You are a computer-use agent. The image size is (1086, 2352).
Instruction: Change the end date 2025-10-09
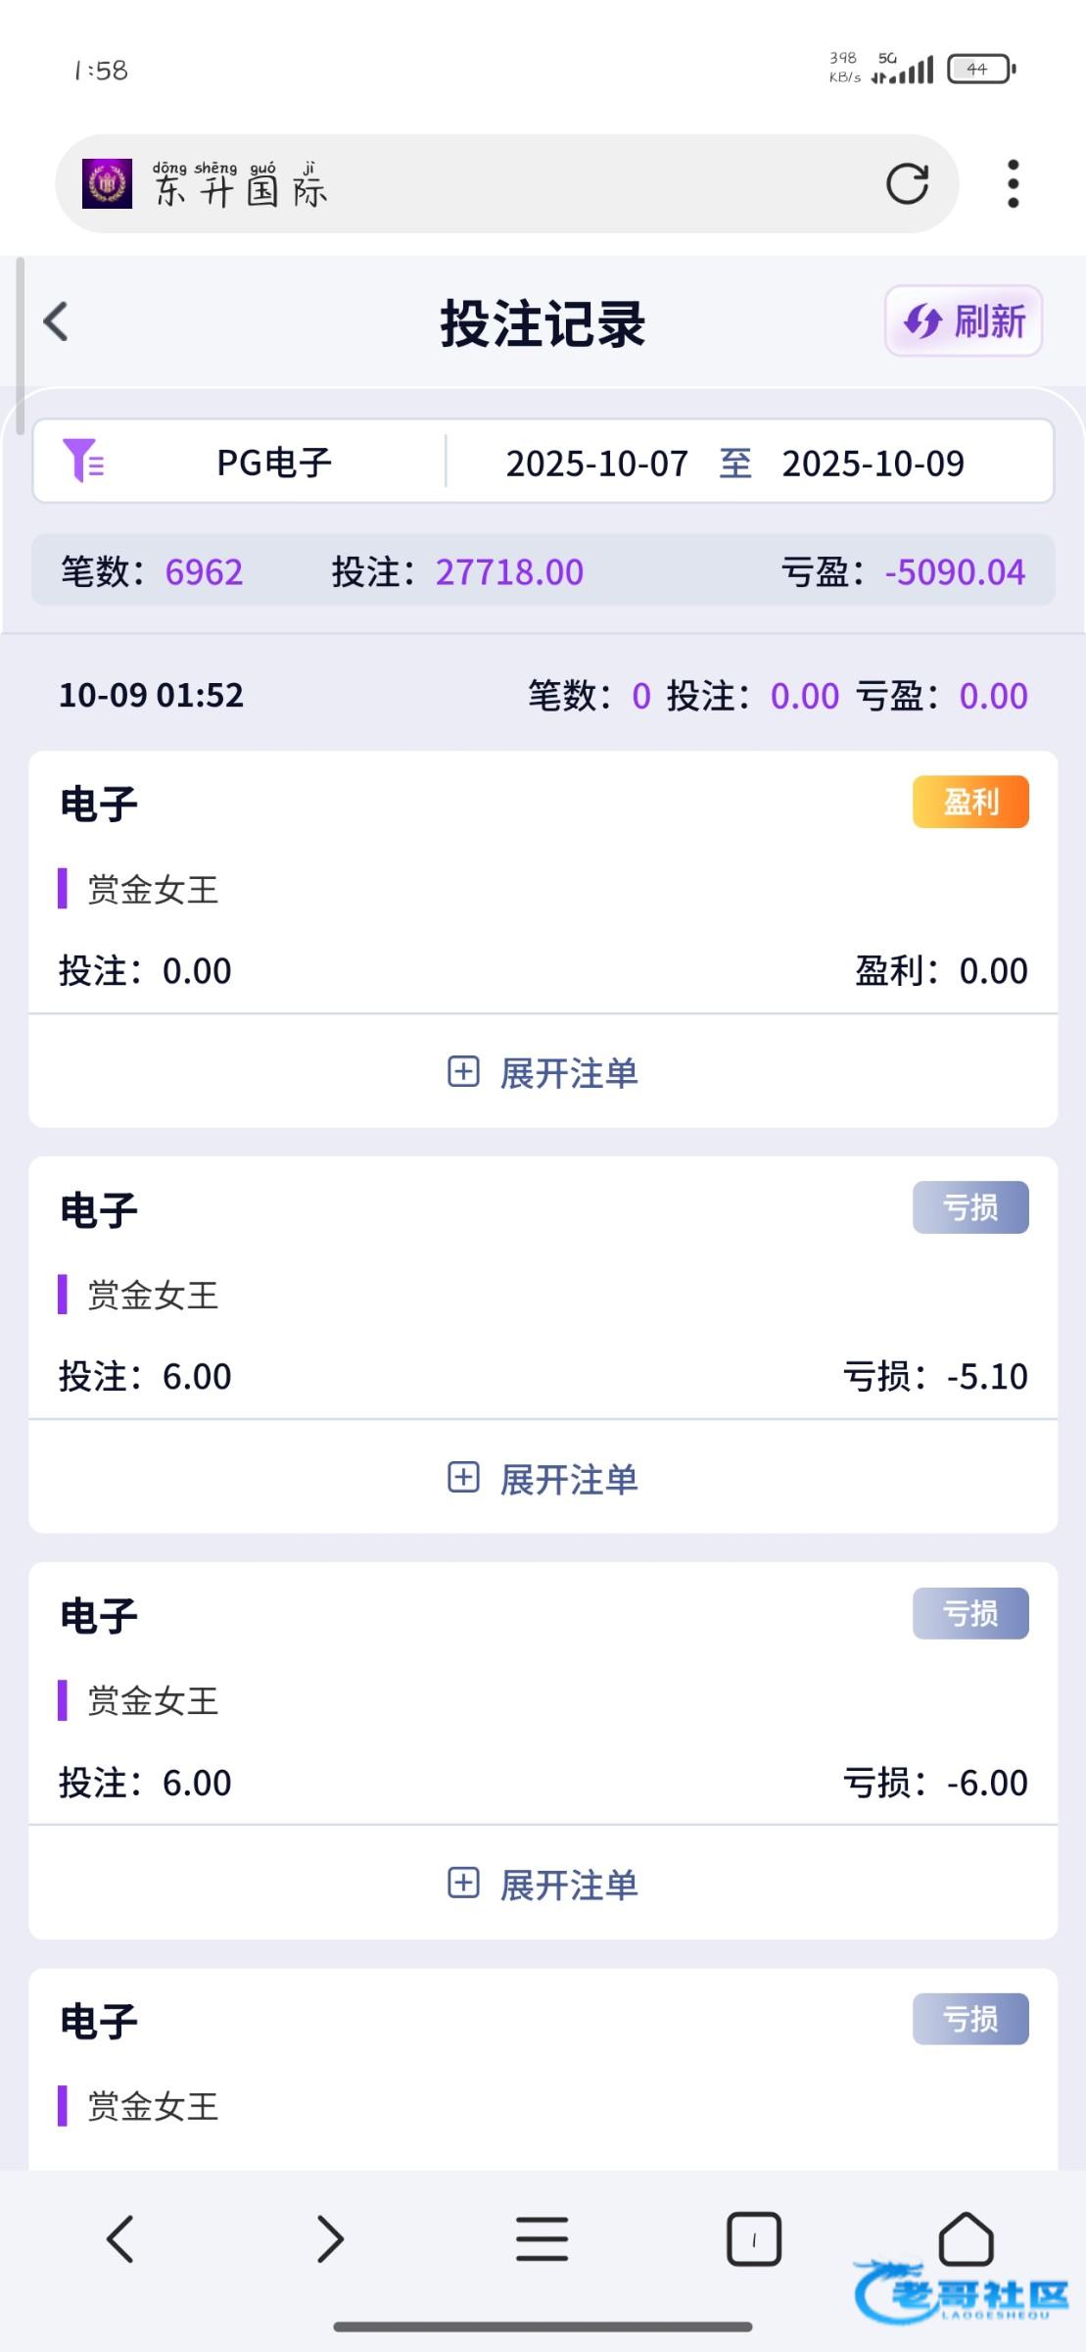(873, 464)
